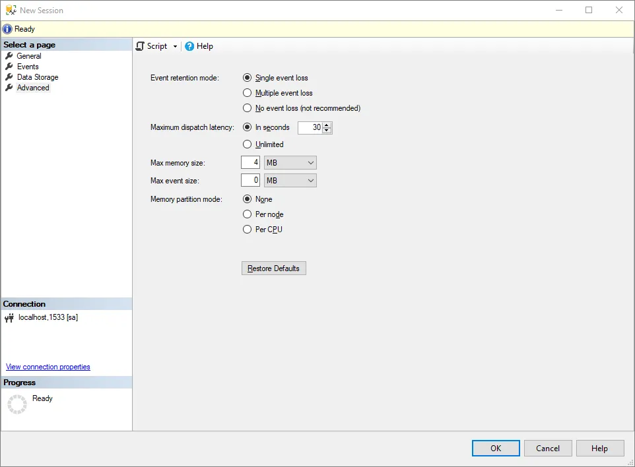Increase dispatch latency with up arrow
This screenshot has height=467, width=635.
tap(327, 125)
